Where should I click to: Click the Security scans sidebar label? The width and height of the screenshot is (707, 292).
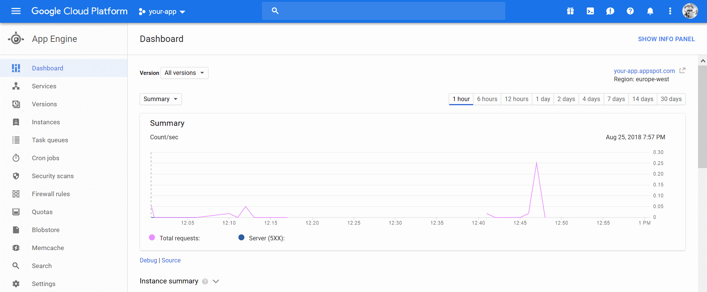click(x=53, y=176)
